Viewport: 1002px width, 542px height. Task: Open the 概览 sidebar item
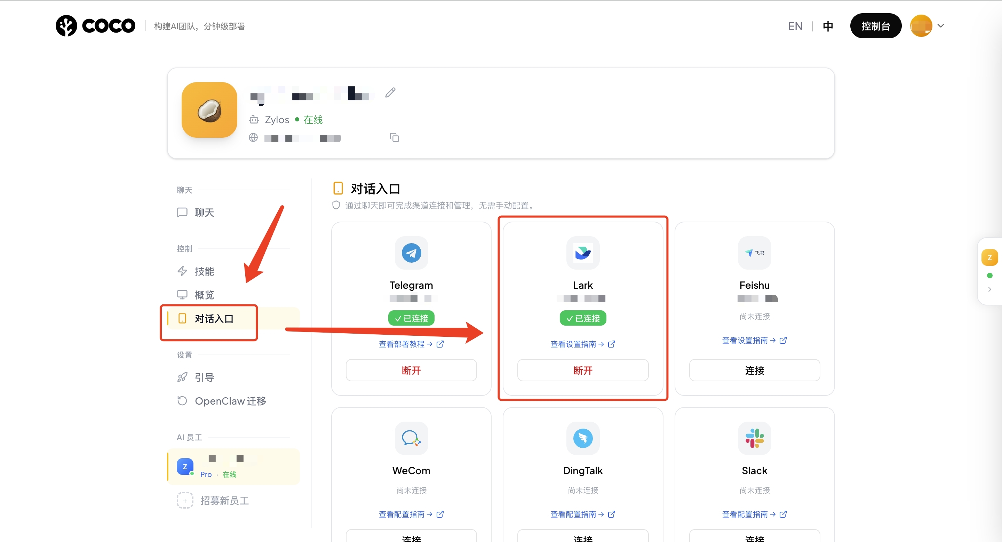[x=233, y=295]
